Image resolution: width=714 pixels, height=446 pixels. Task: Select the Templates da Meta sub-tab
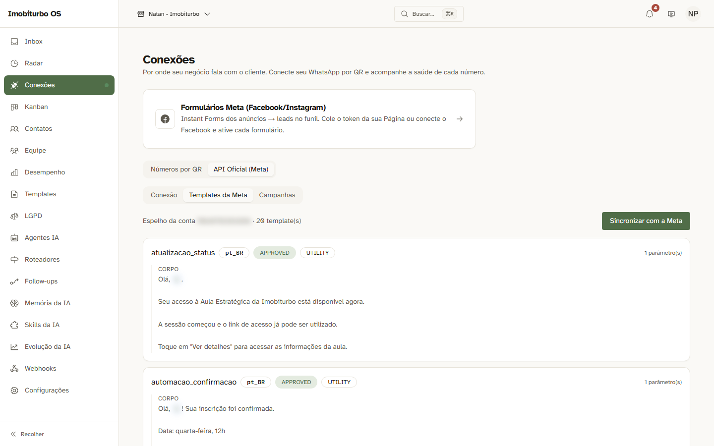218,195
